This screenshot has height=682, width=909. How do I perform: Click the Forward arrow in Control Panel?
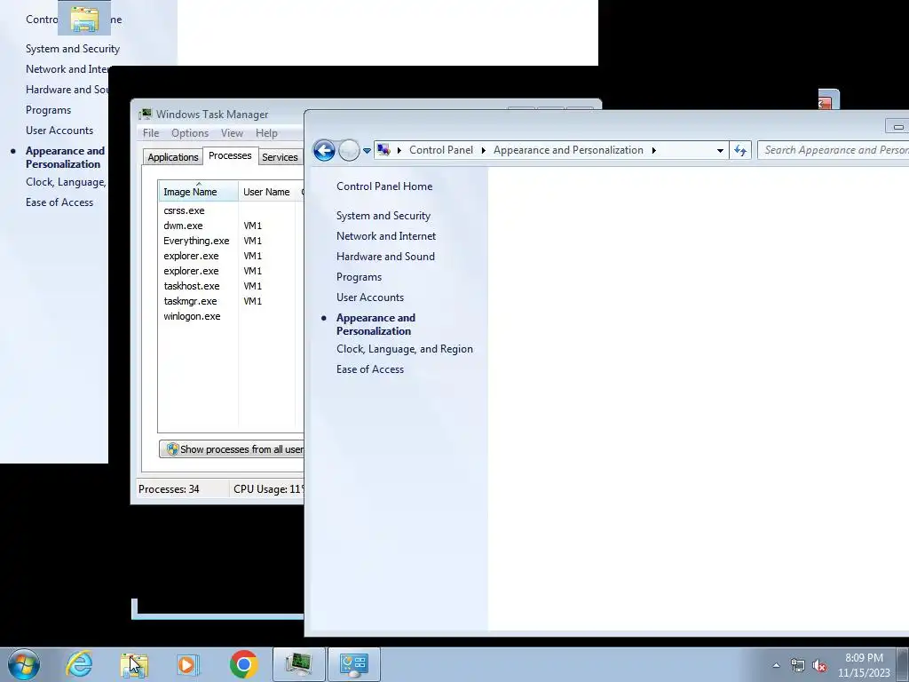point(349,151)
